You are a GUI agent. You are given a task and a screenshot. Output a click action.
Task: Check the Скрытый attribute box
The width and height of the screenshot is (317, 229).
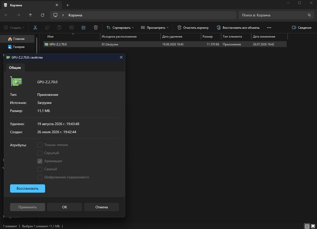pos(40,153)
